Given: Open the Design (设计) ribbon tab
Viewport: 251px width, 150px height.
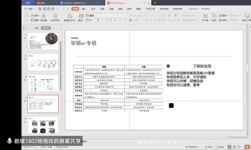Looking at the screenshot, I should (x=93, y=9).
